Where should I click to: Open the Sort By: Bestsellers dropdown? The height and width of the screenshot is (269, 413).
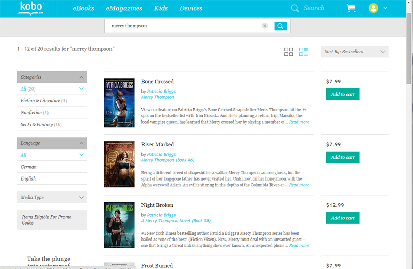[x=355, y=52]
